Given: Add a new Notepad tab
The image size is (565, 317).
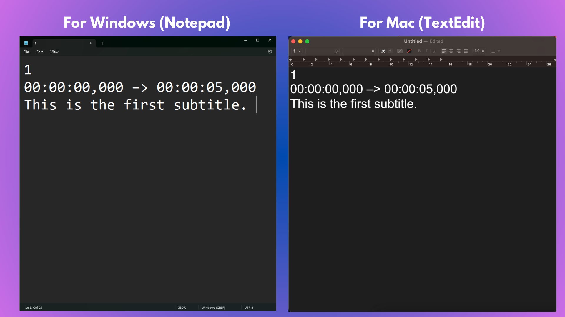Looking at the screenshot, I should click(x=103, y=43).
